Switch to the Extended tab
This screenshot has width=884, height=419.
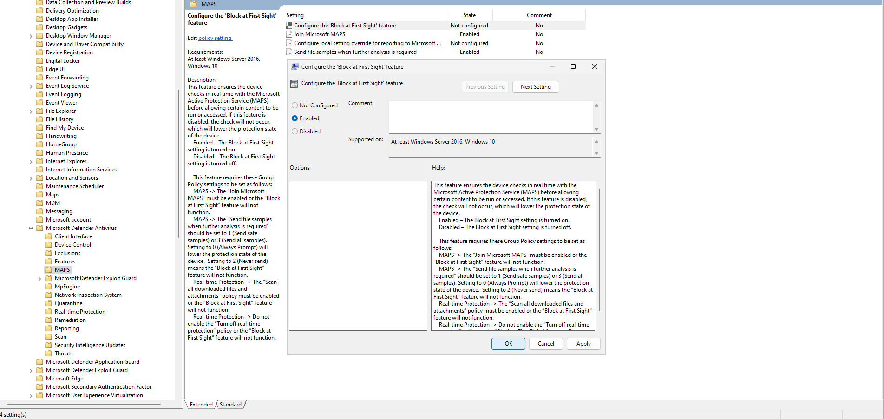point(201,405)
